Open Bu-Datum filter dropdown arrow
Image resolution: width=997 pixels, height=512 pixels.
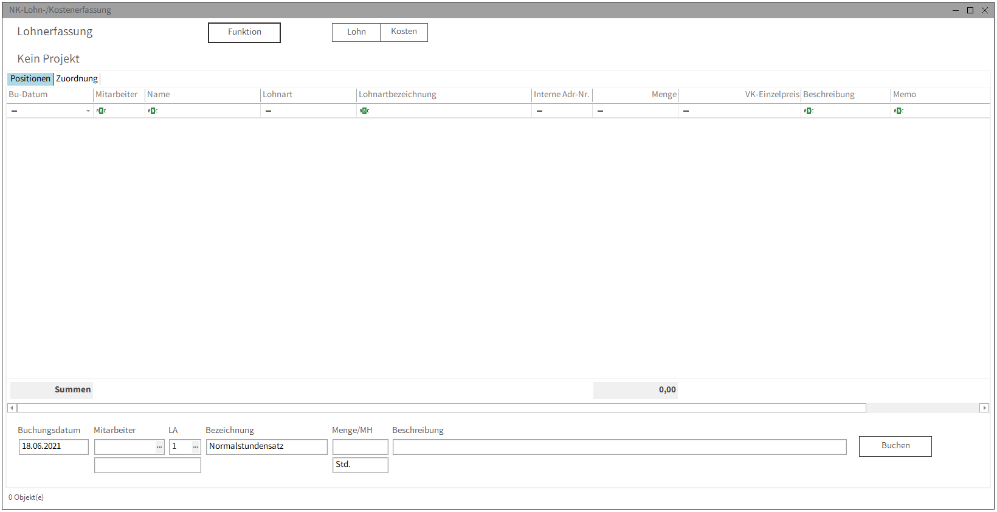coord(88,111)
